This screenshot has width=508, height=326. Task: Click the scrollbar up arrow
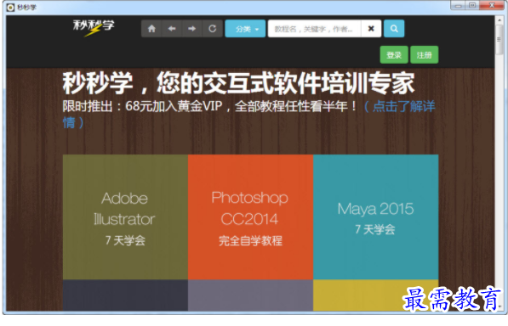coord(499,20)
